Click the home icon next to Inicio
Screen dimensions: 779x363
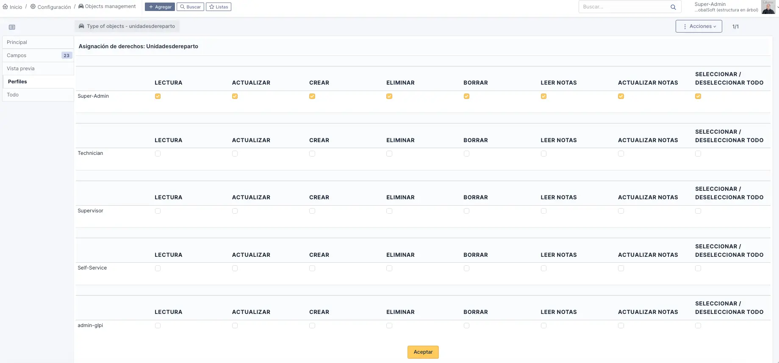point(6,7)
